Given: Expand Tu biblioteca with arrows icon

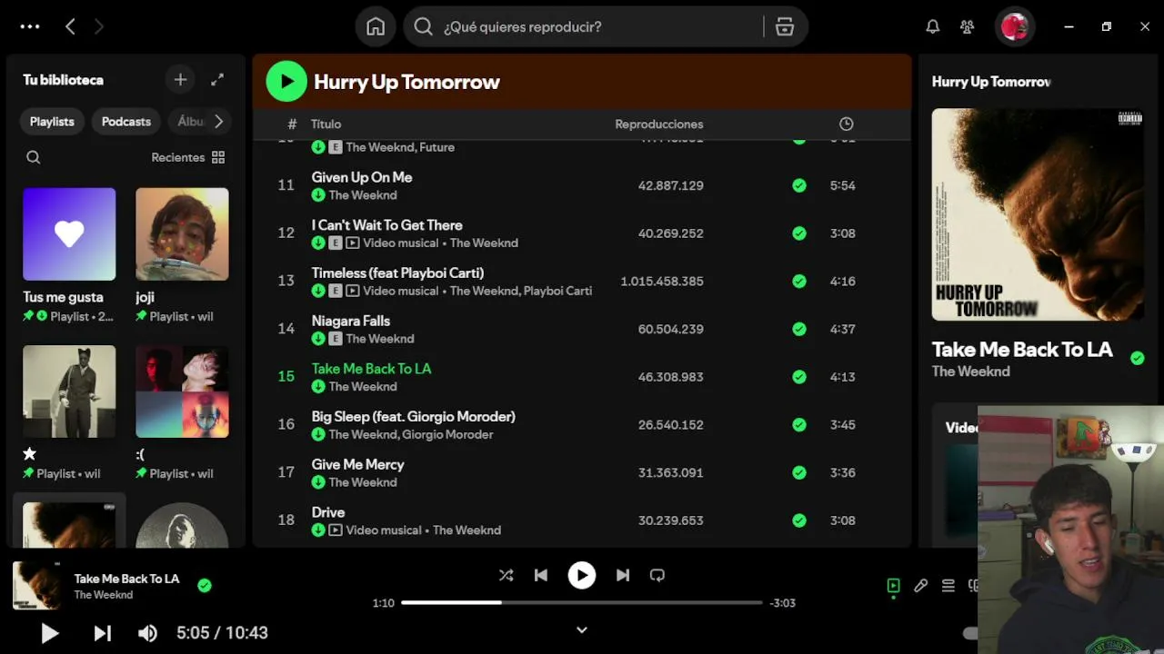Looking at the screenshot, I should [x=217, y=80].
